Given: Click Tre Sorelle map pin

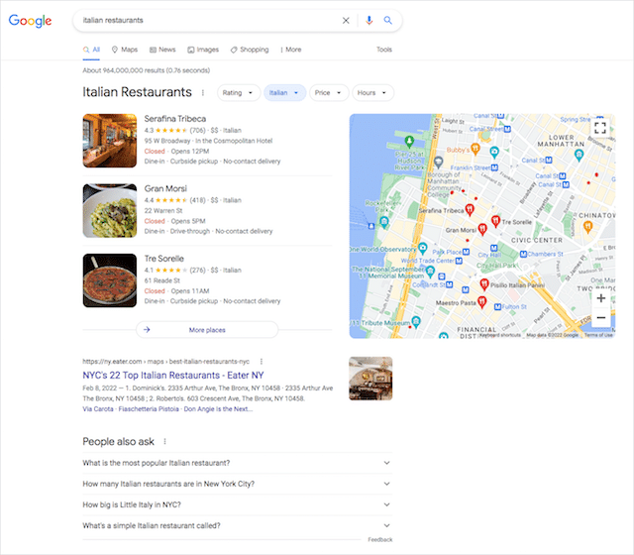Looking at the screenshot, I should point(495,221).
